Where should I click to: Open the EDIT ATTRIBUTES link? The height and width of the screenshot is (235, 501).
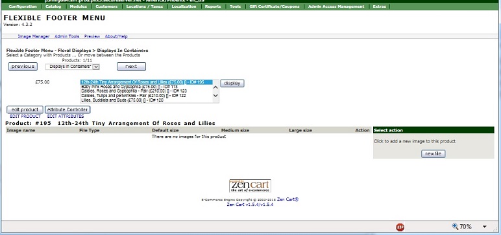point(66,117)
